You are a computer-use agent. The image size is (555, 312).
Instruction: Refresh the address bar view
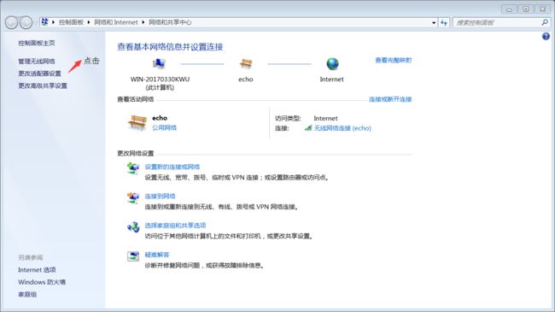click(x=444, y=23)
